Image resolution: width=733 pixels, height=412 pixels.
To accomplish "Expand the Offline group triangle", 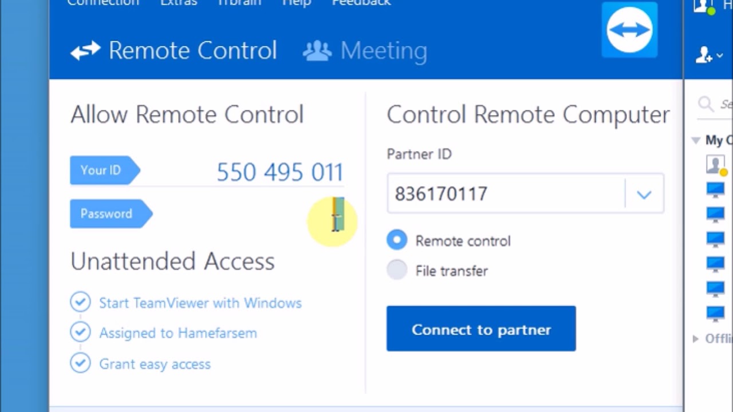I will [695, 339].
